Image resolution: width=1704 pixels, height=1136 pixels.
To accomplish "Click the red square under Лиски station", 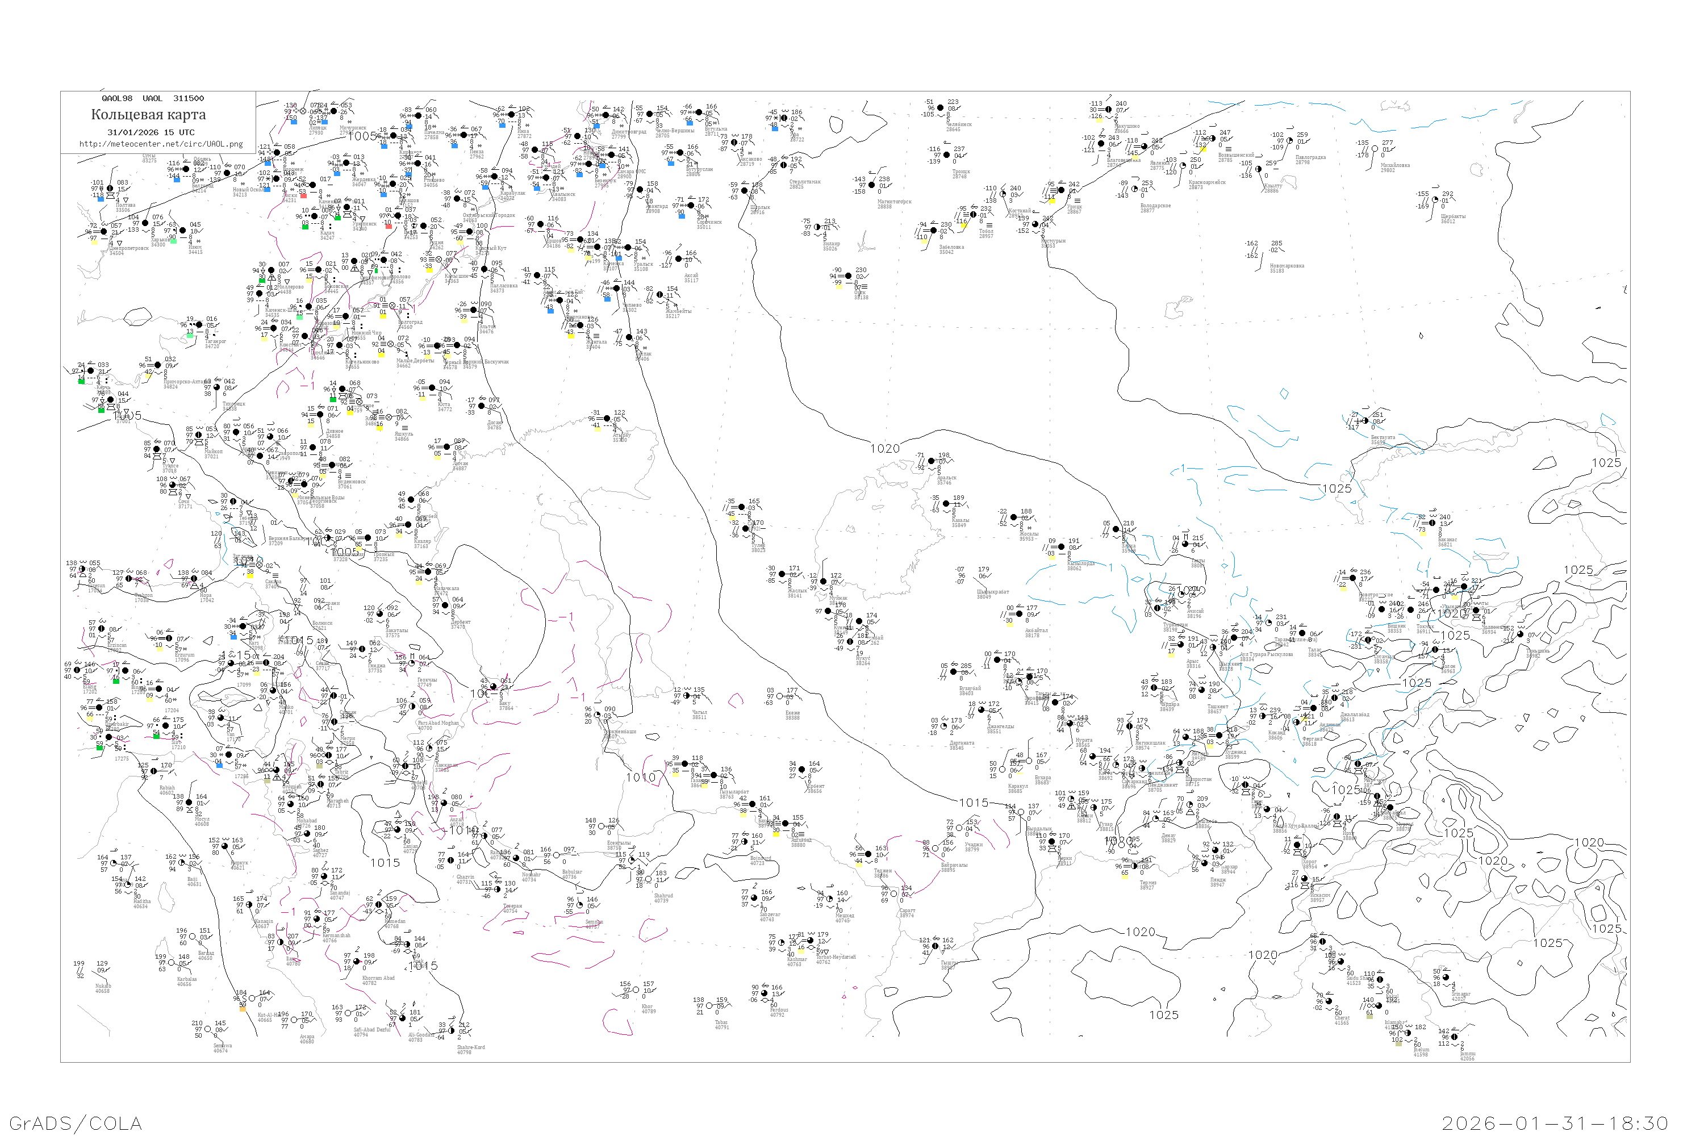I will 303,195.
